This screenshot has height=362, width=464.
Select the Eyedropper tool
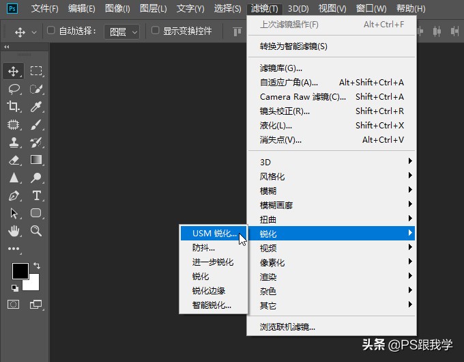click(36, 107)
